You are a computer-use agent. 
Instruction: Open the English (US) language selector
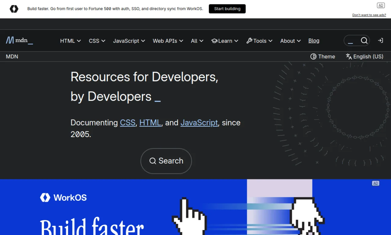click(365, 57)
